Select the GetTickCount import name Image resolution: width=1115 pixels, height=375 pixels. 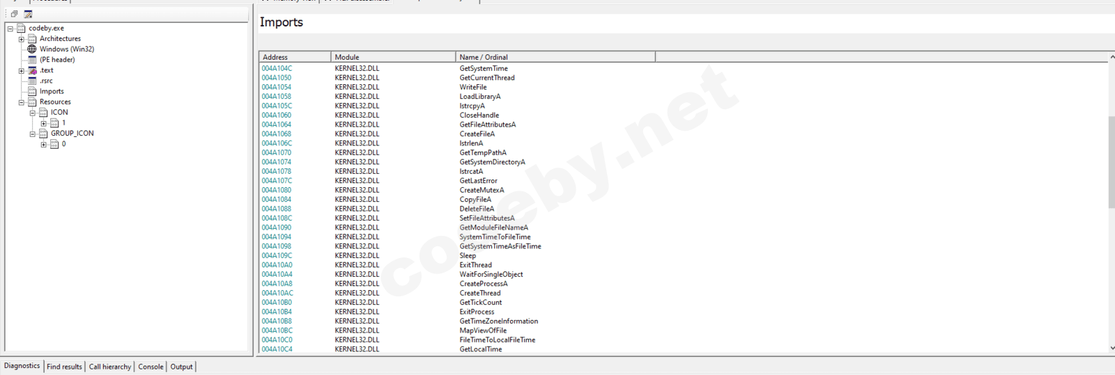pyautogui.click(x=481, y=303)
